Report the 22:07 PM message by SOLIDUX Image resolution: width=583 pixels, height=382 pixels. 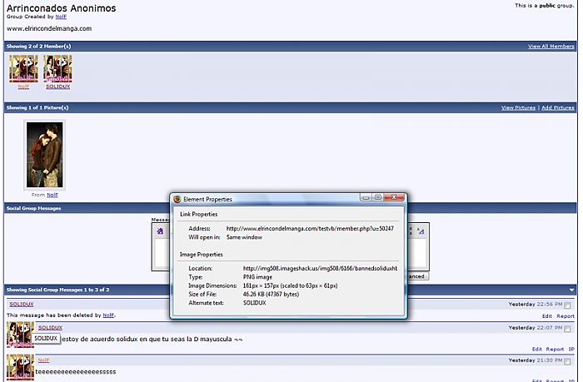click(x=555, y=349)
